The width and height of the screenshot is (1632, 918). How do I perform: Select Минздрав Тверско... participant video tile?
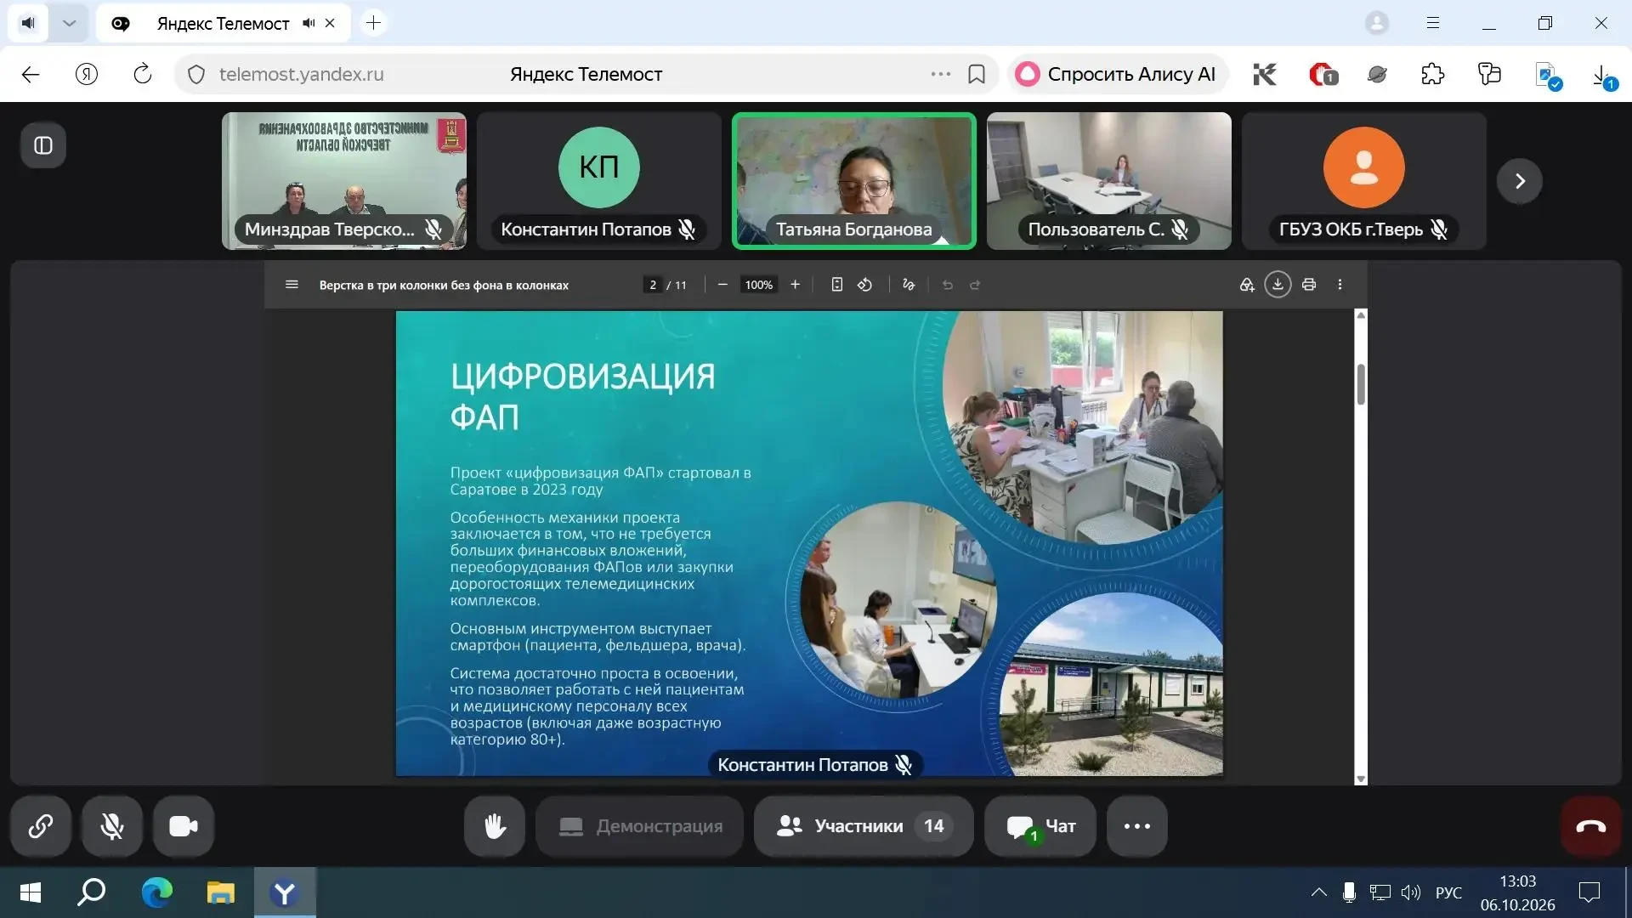(x=344, y=181)
